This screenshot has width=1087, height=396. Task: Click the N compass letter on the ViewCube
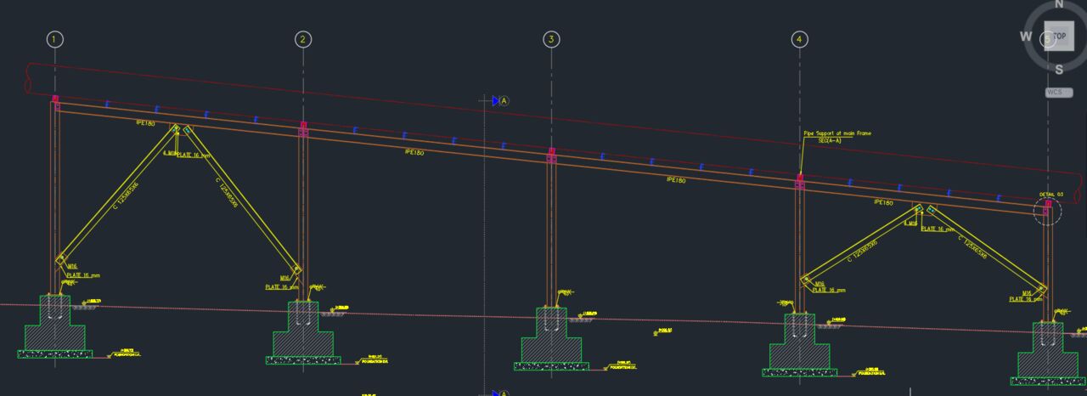(1059, 4)
